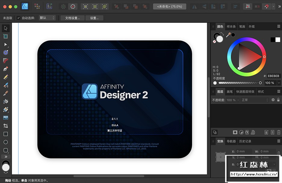Open the 正常 blend mode dropdown
The image size is (282, 183).
[x=254, y=100]
